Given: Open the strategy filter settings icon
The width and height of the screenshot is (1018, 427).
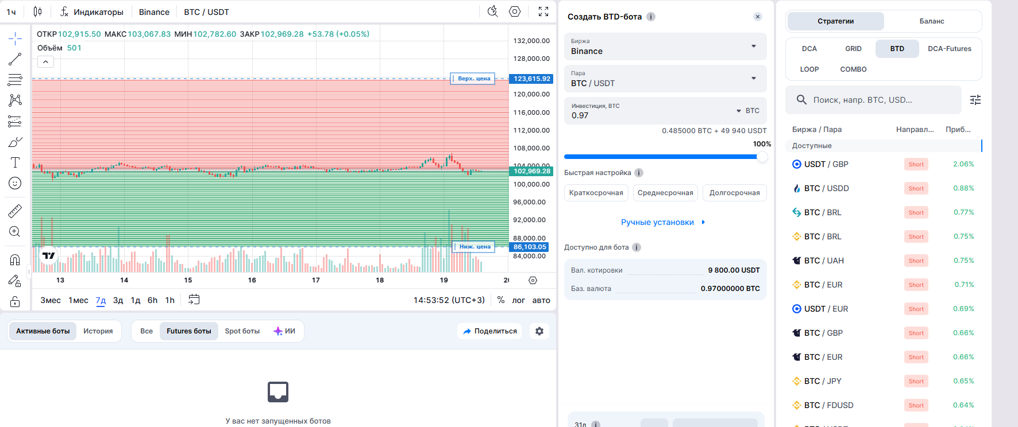Looking at the screenshot, I should point(975,100).
